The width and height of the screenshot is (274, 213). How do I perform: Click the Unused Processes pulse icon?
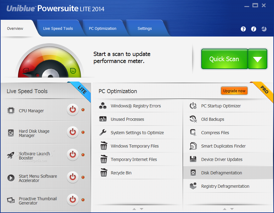103,119
